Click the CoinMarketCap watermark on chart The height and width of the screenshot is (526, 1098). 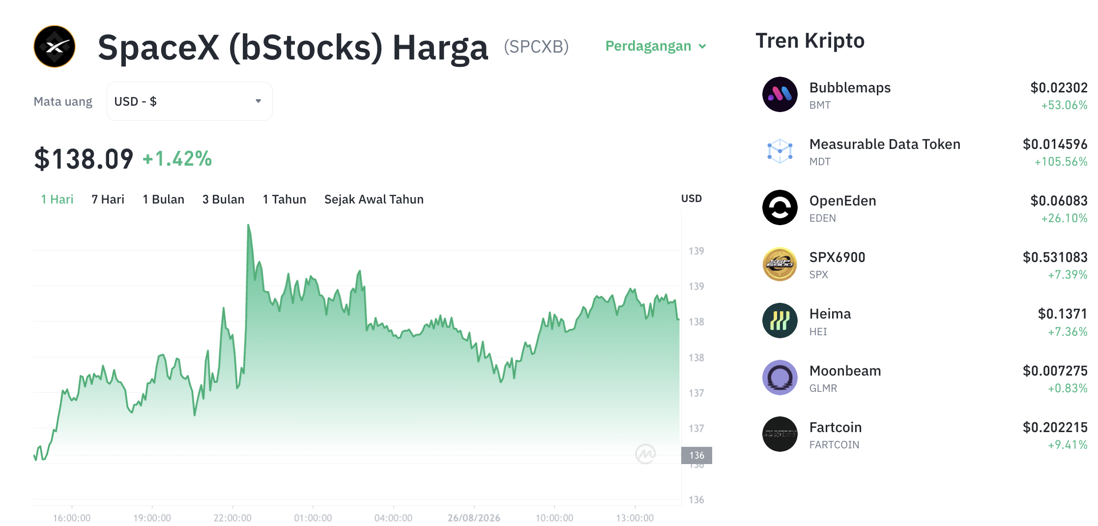[x=645, y=454]
